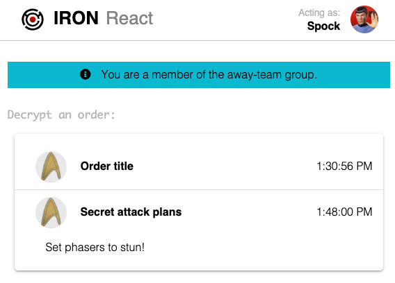Open the user switcher via Spock avatar
This screenshot has width=395, height=283.
point(364,19)
